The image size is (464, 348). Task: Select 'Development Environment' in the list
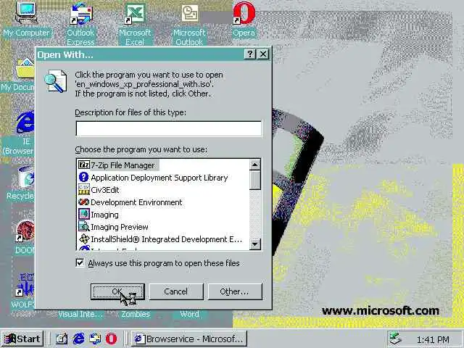(136, 202)
